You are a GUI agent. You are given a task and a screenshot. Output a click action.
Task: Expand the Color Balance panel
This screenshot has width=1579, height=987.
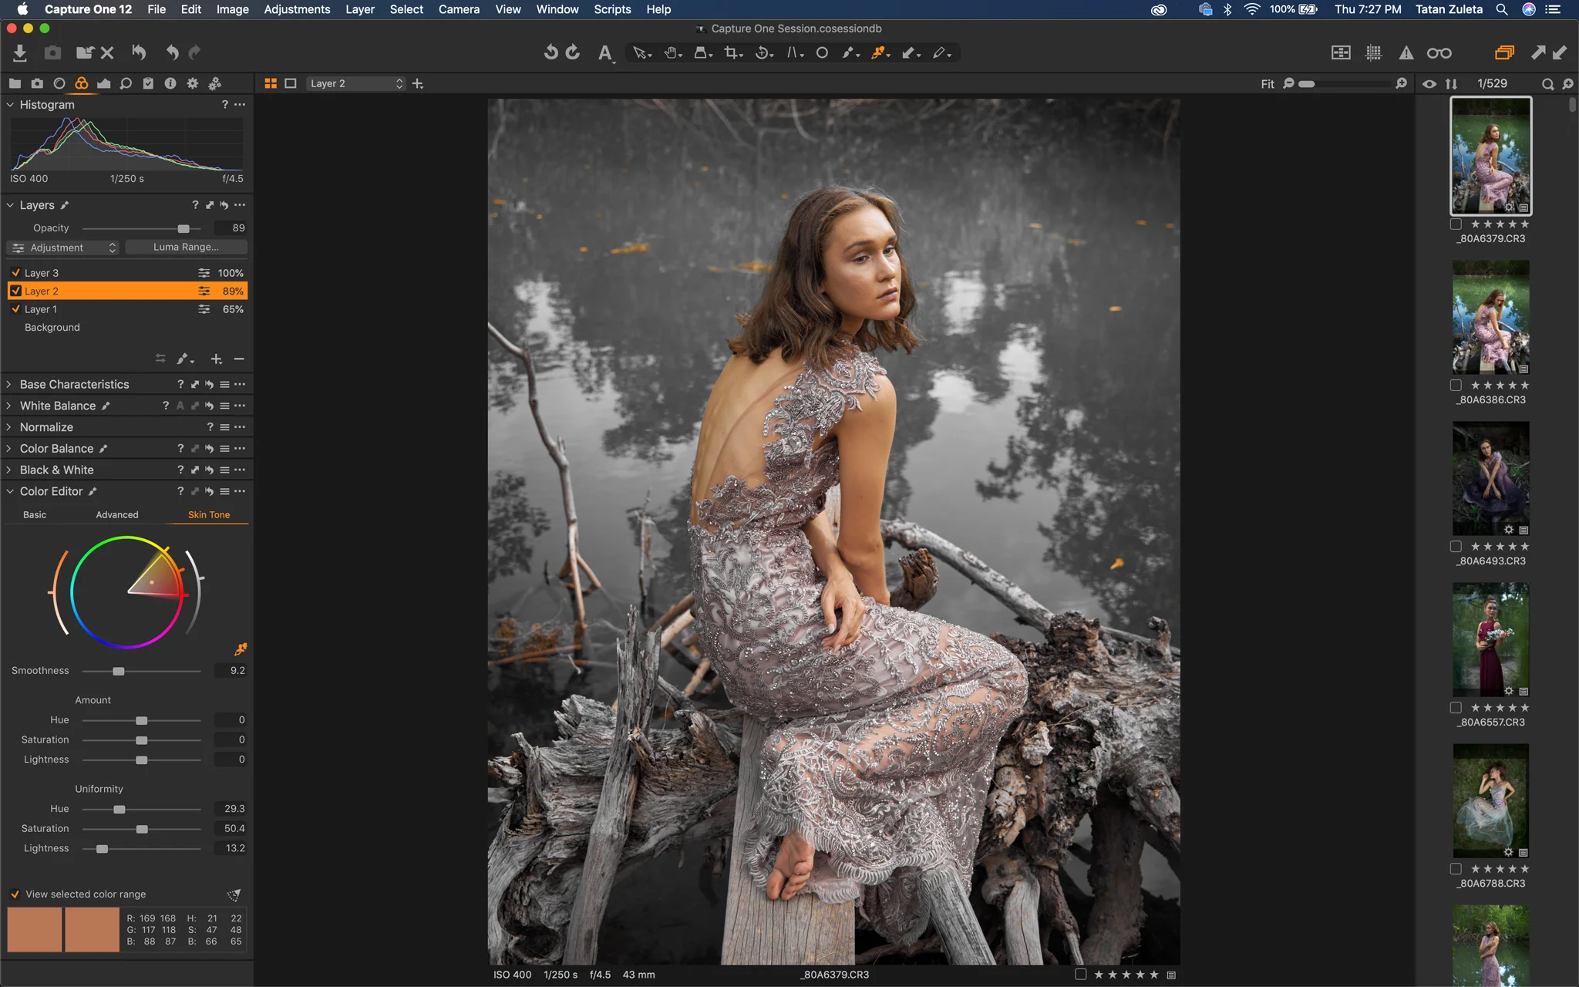click(9, 449)
